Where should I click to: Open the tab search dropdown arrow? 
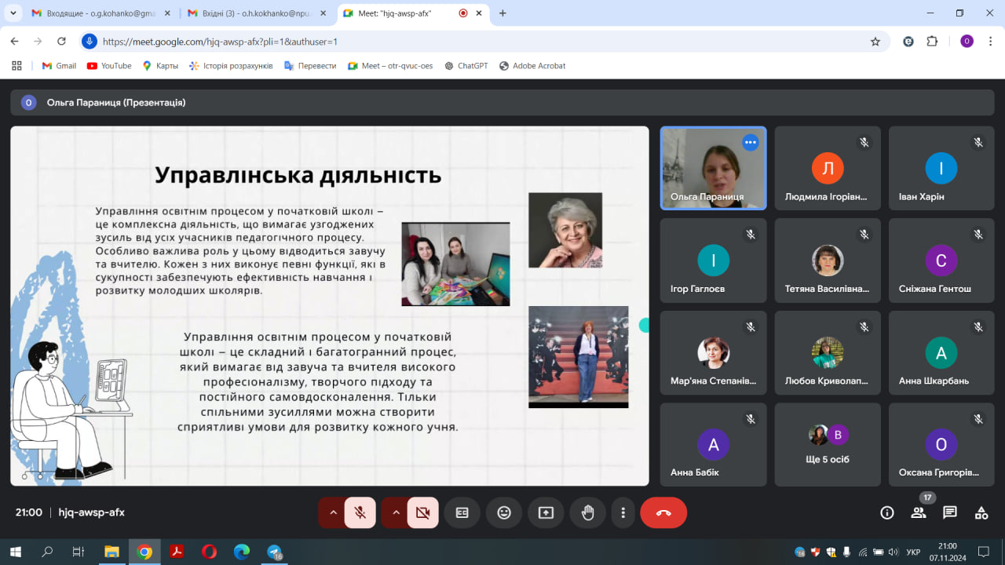click(x=13, y=13)
